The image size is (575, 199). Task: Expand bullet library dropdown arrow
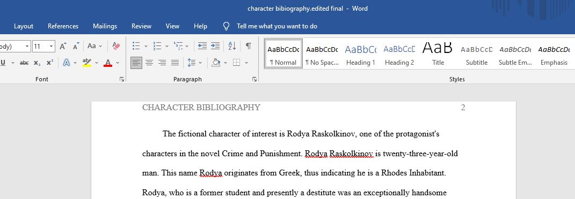point(146,46)
